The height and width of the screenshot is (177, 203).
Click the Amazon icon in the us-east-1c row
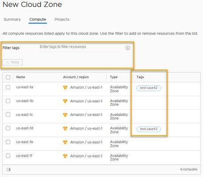tap(65, 115)
